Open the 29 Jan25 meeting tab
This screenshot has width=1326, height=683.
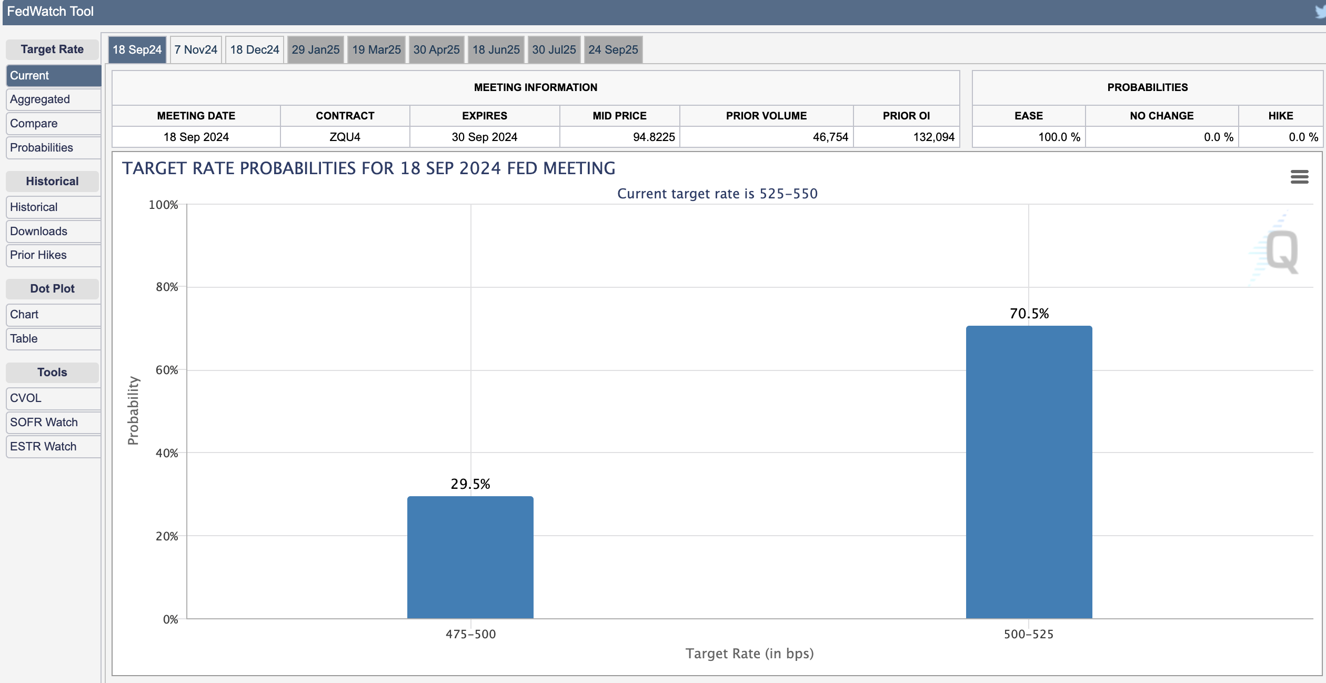coord(316,49)
